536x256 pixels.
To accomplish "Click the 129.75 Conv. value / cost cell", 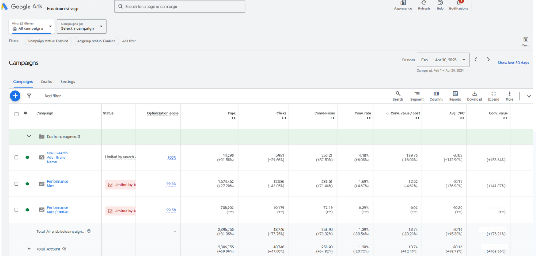I will (x=412, y=155).
